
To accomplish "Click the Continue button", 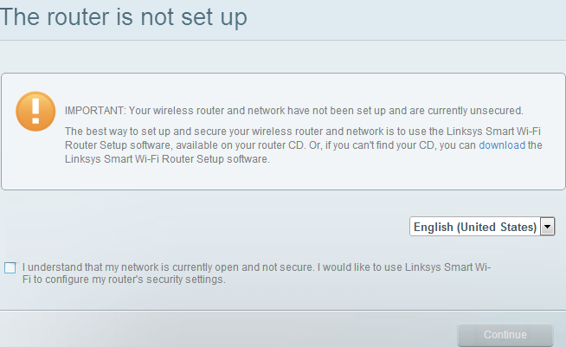I will click(505, 335).
